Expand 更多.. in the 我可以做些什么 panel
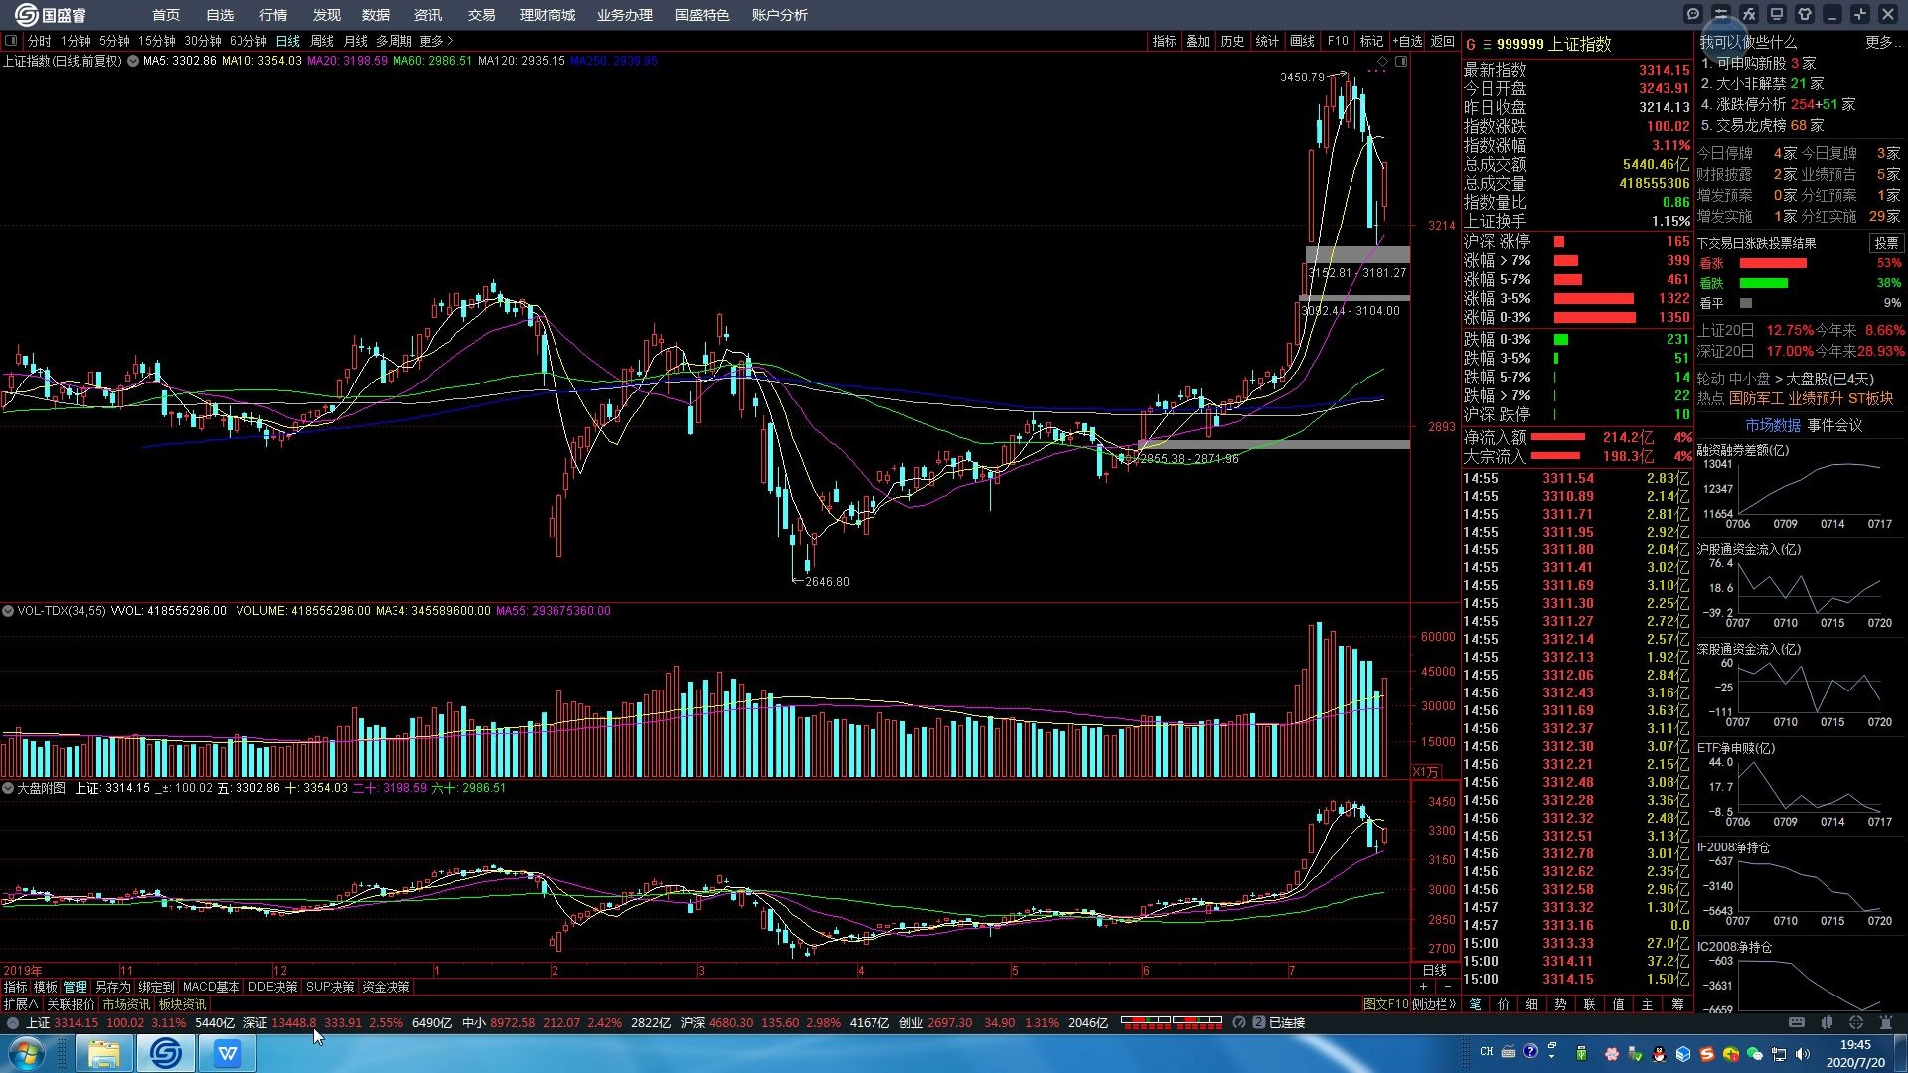The height and width of the screenshot is (1073, 1908). coord(1881,42)
